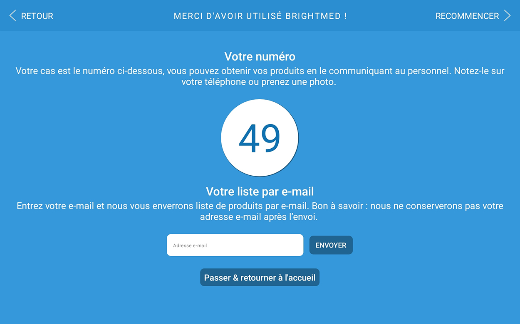520x324 pixels.
Task: Skip with Passer & retourner à l'accueil
Action: [x=260, y=277]
